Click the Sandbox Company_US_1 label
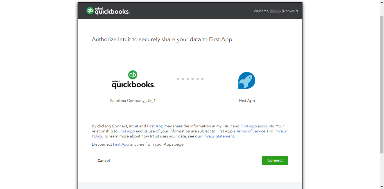This screenshot has width=384, height=189. point(133,101)
